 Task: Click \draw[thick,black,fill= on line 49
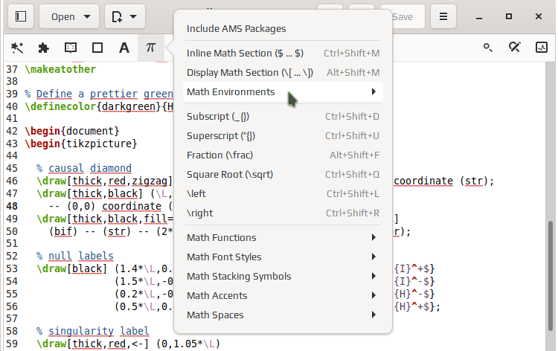[105, 219]
